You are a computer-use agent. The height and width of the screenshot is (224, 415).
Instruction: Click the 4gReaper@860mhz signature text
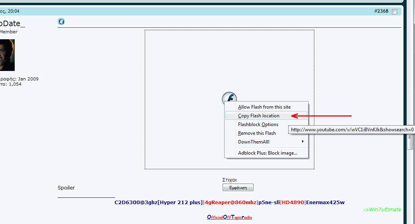pos(231,202)
